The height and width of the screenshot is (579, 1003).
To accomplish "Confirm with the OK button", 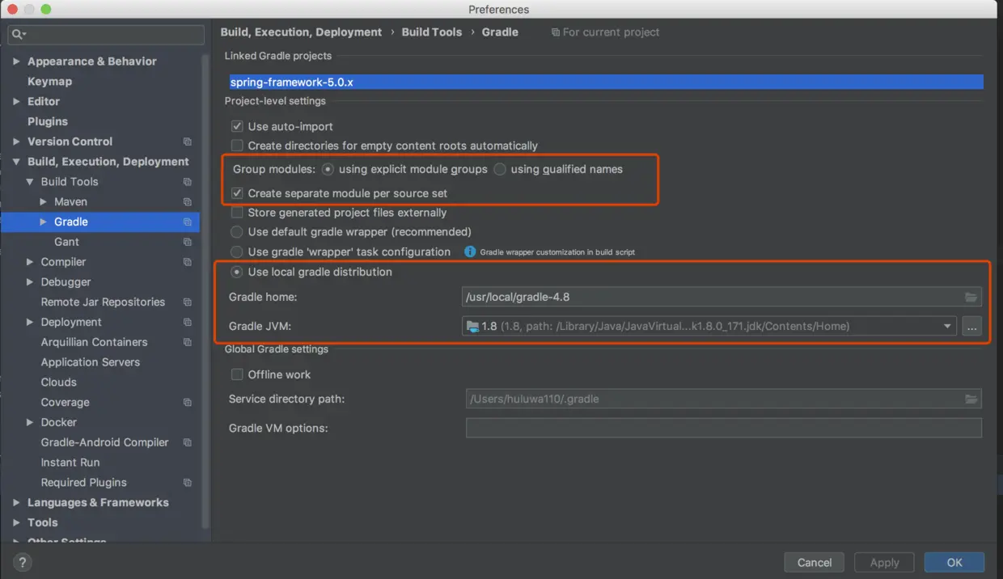I will point(954,563).
